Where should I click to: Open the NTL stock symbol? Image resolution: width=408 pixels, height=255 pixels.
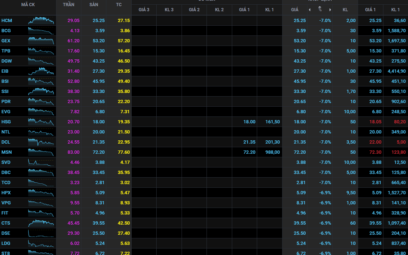pos(6,132)
